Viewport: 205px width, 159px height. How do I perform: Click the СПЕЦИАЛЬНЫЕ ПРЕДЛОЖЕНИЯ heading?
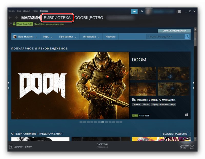[x=37, y=134]
